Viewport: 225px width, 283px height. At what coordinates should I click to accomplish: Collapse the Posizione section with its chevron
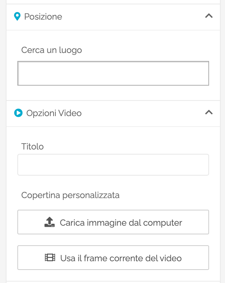209,16
